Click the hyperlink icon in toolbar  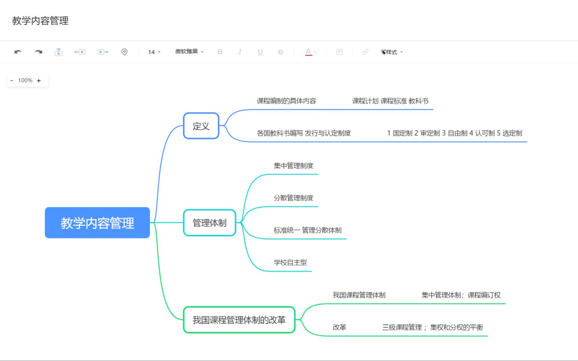pyautogui.click(x=365, y=52)
